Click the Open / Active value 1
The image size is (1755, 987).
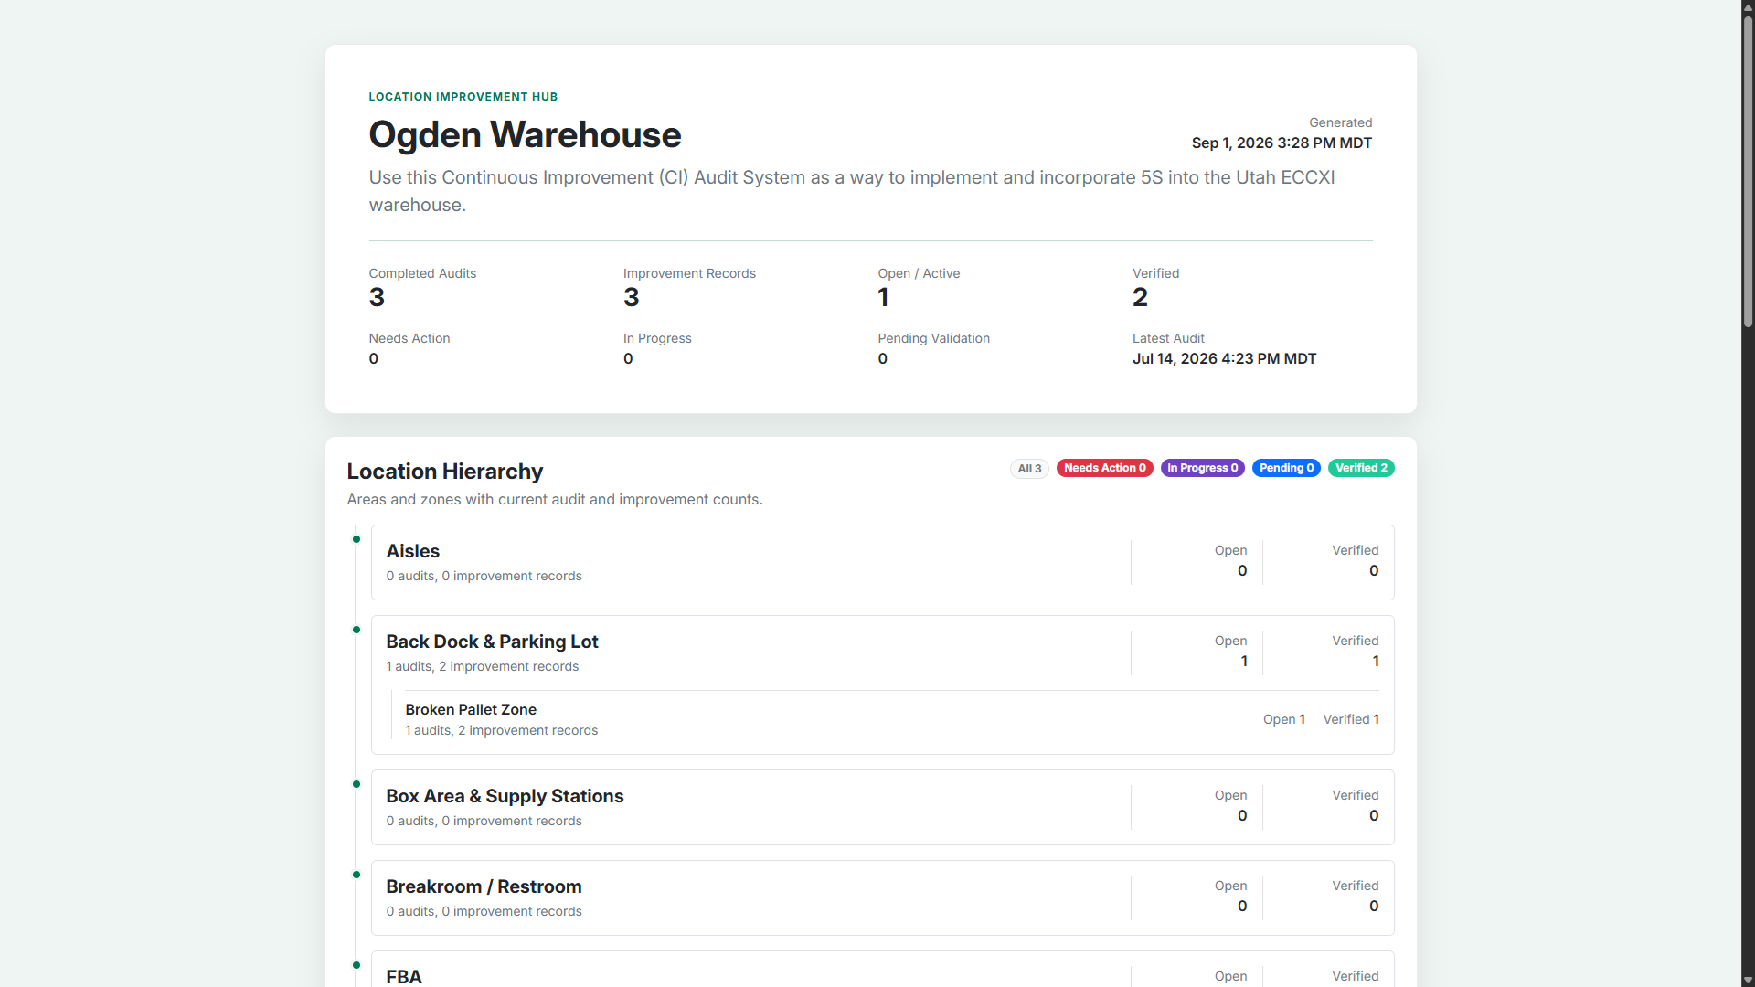point(883,297)
